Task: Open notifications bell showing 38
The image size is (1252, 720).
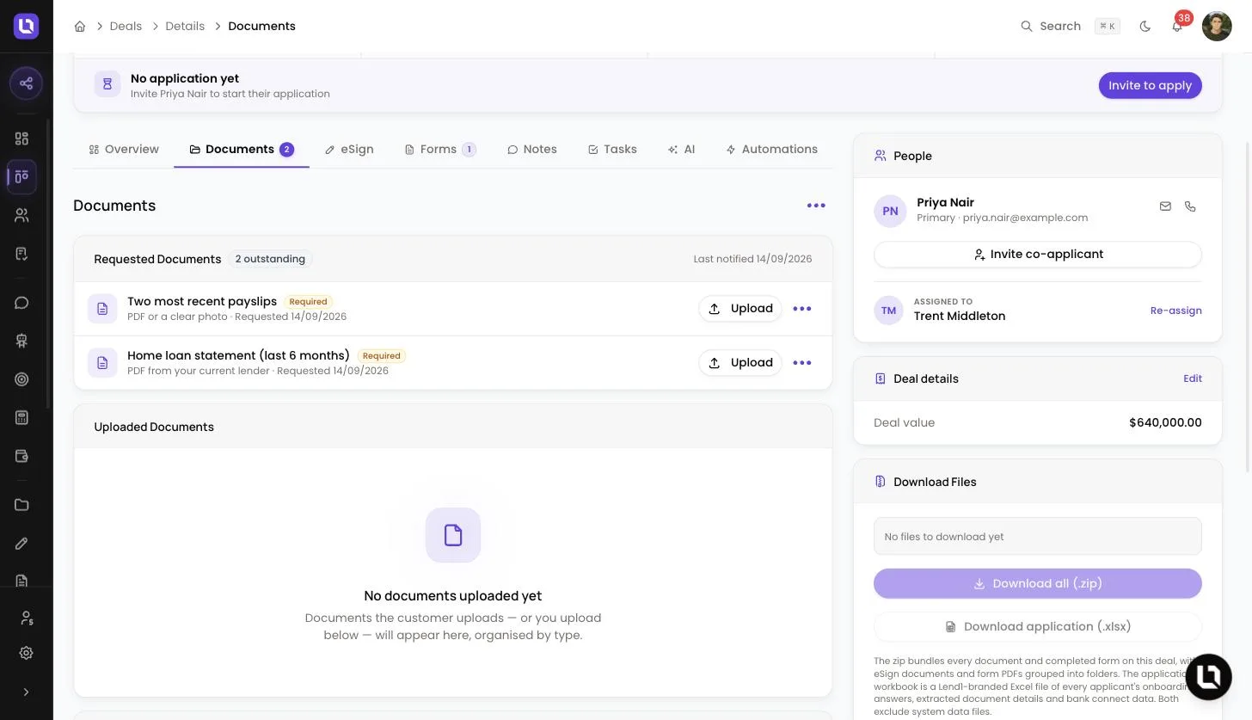Action: pos(1177,27)
